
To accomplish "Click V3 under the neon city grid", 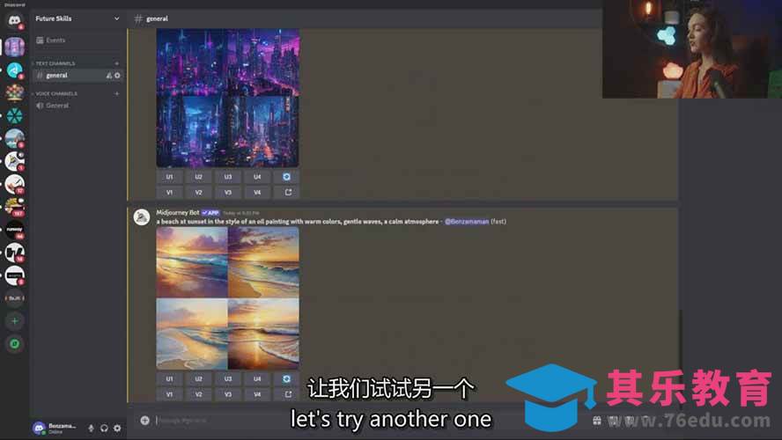I will click(228, 193).
